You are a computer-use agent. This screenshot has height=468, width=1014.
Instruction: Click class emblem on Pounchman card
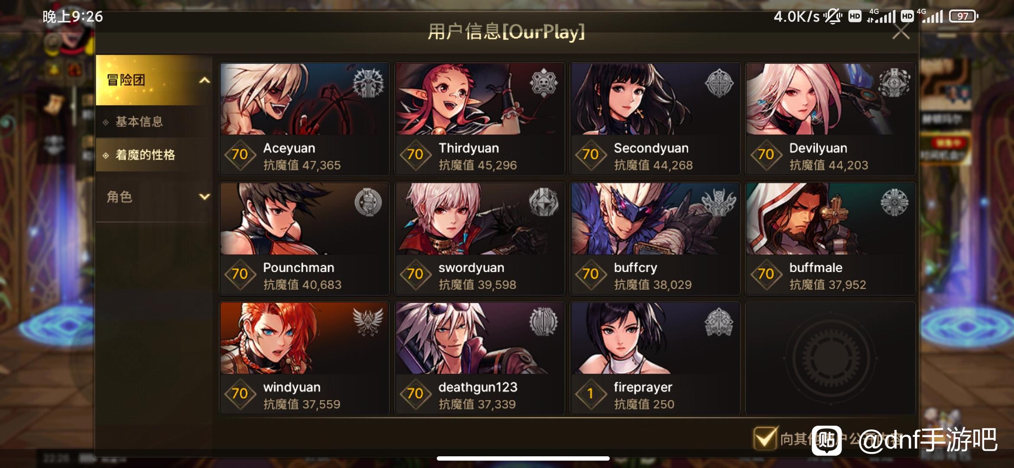368,202
